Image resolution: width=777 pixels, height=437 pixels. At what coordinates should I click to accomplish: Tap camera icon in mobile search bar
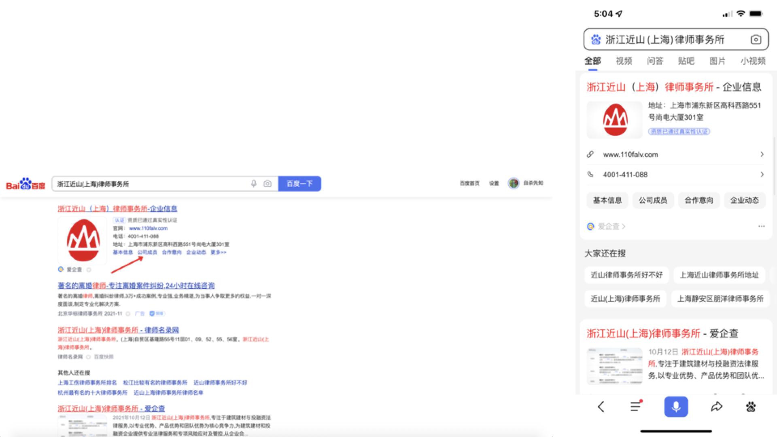756,40
